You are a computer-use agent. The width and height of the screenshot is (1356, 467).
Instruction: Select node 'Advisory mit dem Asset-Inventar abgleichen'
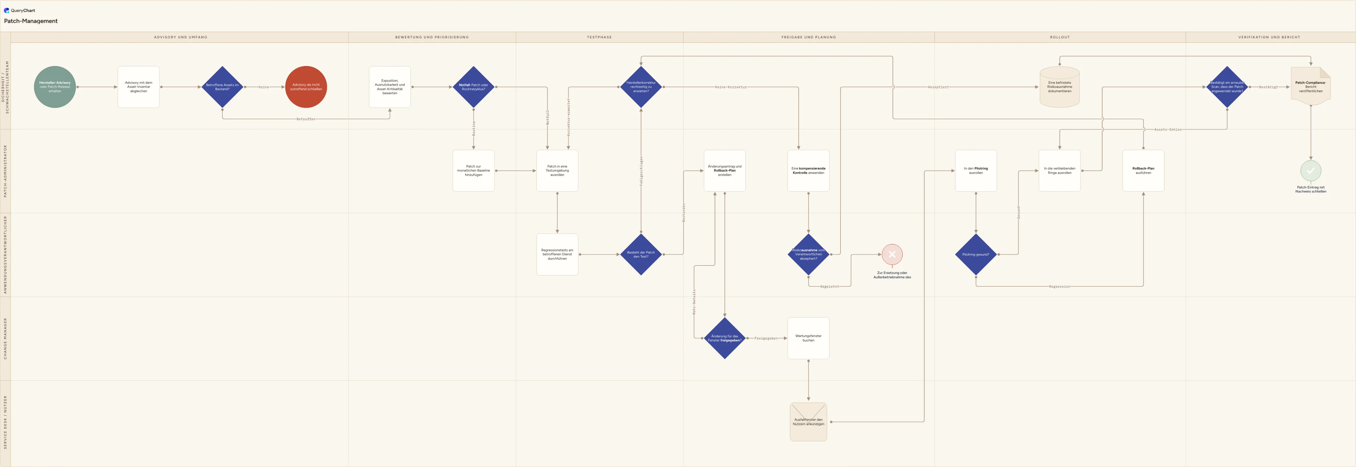139,87
